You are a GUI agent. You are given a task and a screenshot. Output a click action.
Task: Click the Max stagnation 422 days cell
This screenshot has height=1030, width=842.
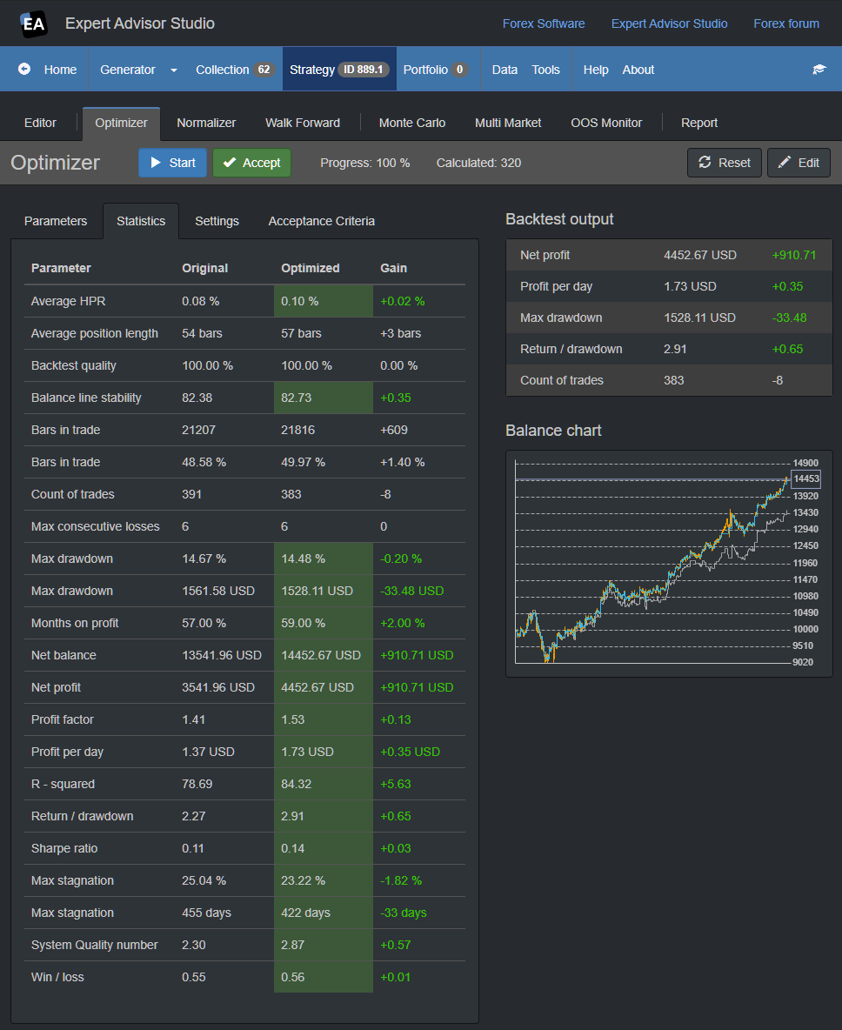click(323, 913)
